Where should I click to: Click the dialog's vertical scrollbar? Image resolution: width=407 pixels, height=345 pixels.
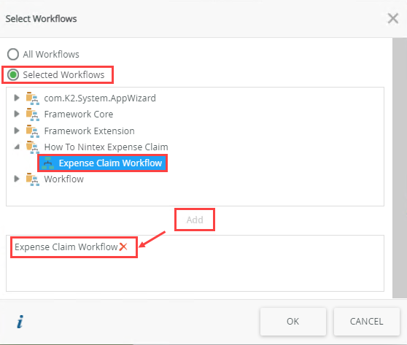pyautogui.click(x=400, y=168)
